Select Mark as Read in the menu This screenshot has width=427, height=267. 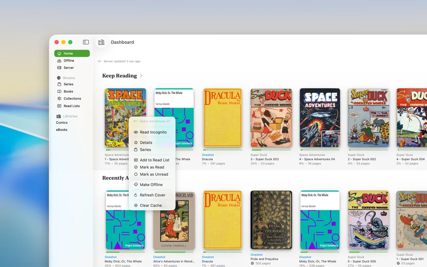tap(152, 167)
